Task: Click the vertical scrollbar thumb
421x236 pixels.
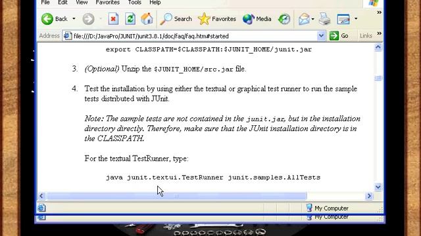Action: tap(378, 78)
